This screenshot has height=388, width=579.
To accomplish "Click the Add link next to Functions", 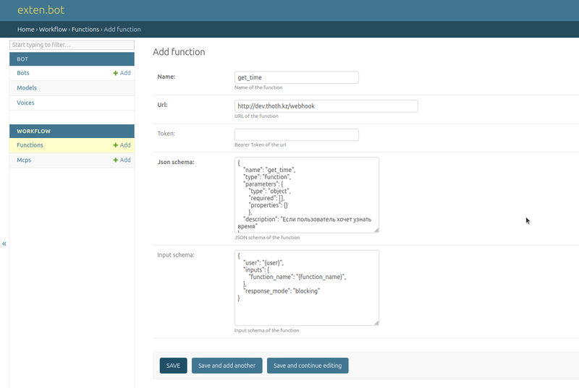I will tap(122, 145).
